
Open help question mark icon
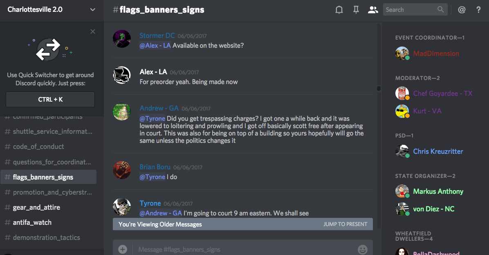tap(478, 10)
